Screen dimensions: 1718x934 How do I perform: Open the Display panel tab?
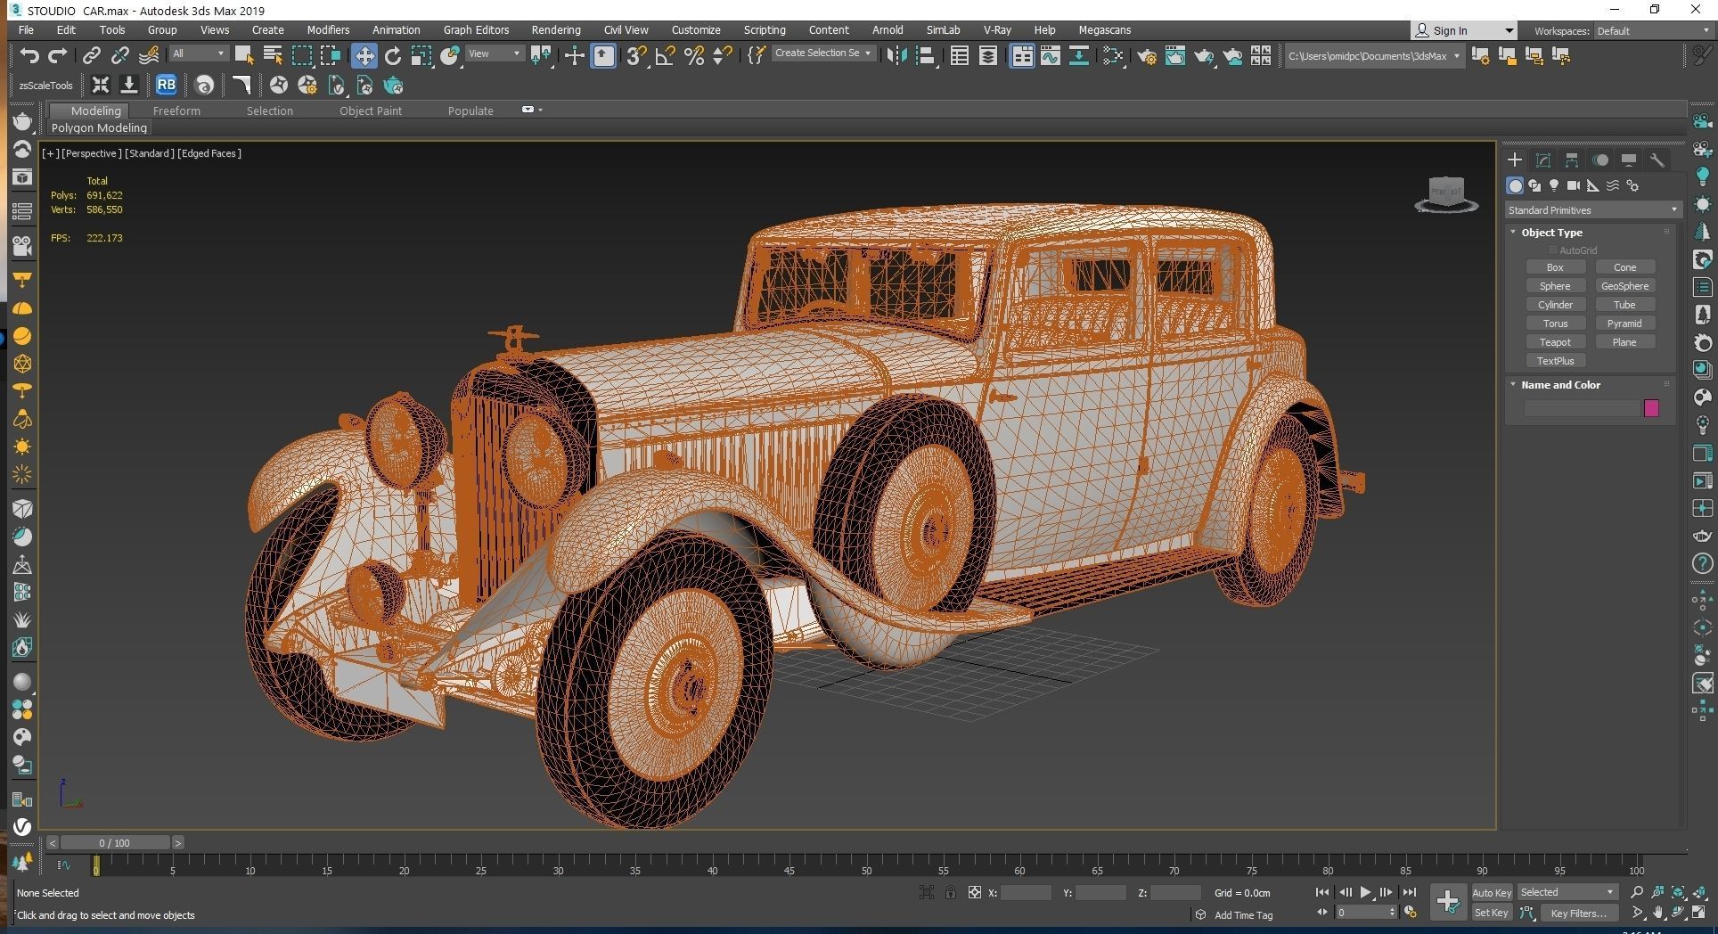click(x=1629, y=160)
